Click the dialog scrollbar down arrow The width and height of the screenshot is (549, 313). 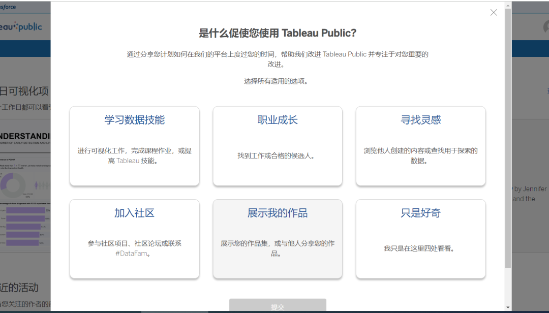pyautogui.click(x=508, y=308)
